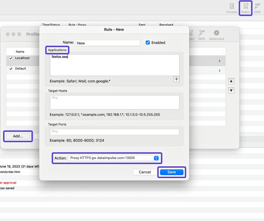Image resolution: width=264 pixels, height=221 pixels.
Task: Open the Rules toolbar icon in main window
Action: [x=245, y=8]
